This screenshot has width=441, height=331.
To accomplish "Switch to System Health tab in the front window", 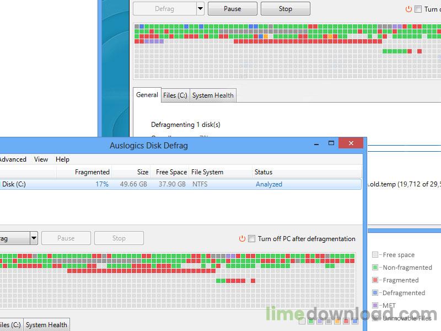I will click(x=46, y=325).
